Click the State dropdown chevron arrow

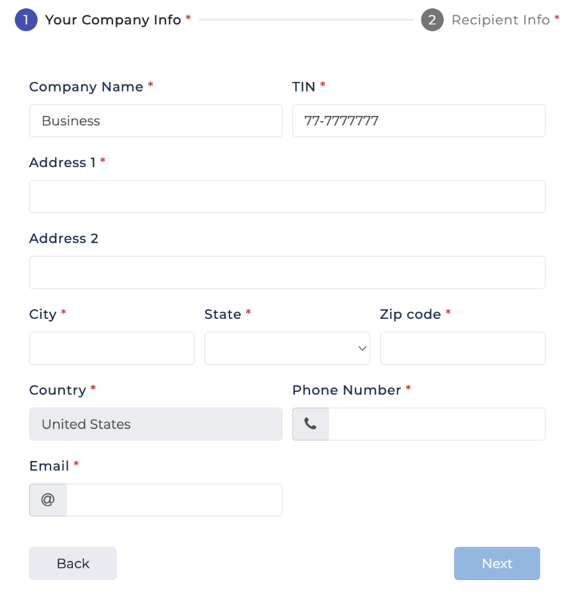[362, 348]
